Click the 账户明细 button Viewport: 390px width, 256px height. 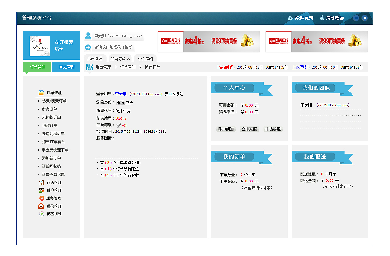click(226, 129)
